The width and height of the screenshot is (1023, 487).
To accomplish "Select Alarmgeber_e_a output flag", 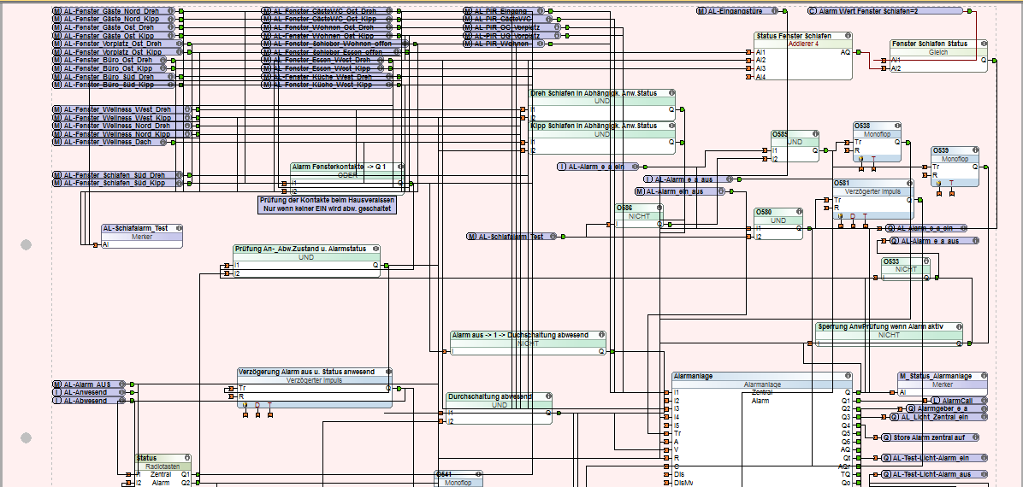I will tap(947, 408).
